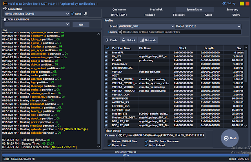251x162 pixels.
Task: Click the gear icon in Loader field
Action: tap(120, 32)
